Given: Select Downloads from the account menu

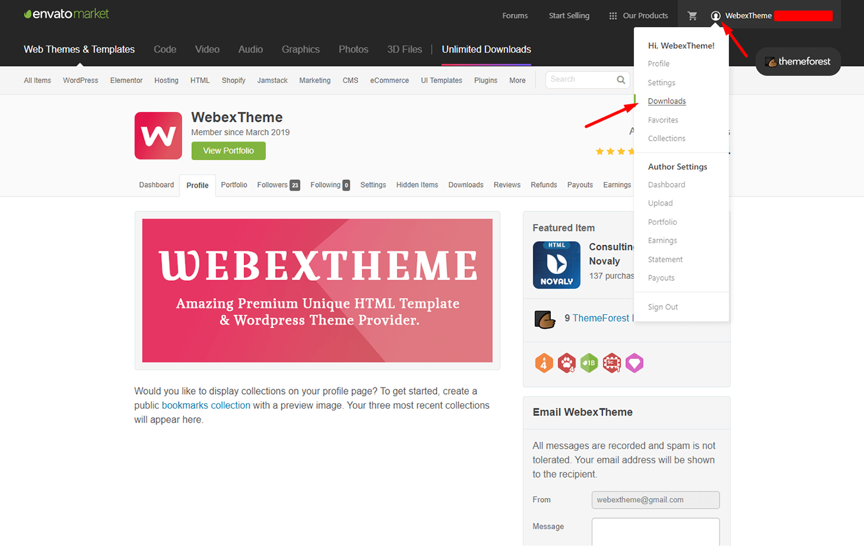Looking at the screenshot, I should [x=666, y=101].
